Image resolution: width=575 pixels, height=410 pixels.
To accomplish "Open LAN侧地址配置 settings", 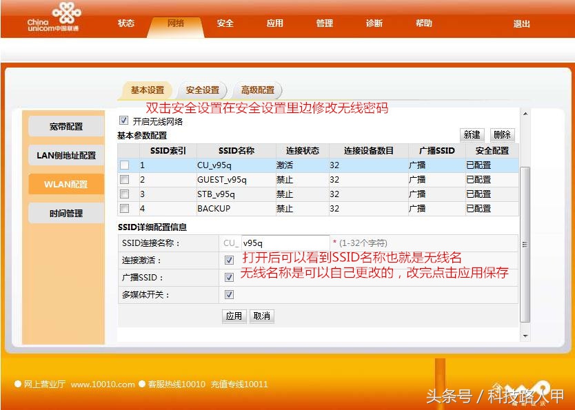I will click(x=65, y=155).
